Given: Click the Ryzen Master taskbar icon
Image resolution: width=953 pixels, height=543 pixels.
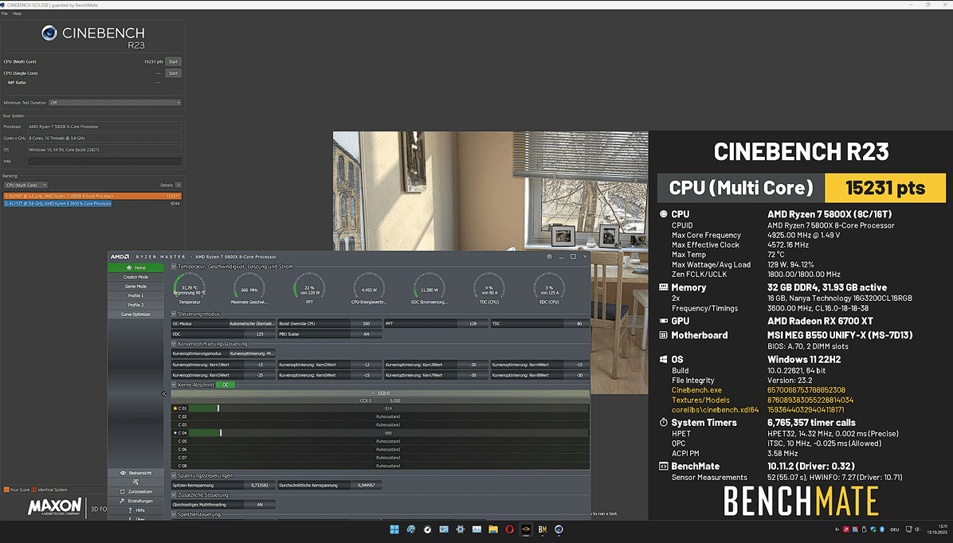Looking at the screenshot, I should (x=526, y=529).
